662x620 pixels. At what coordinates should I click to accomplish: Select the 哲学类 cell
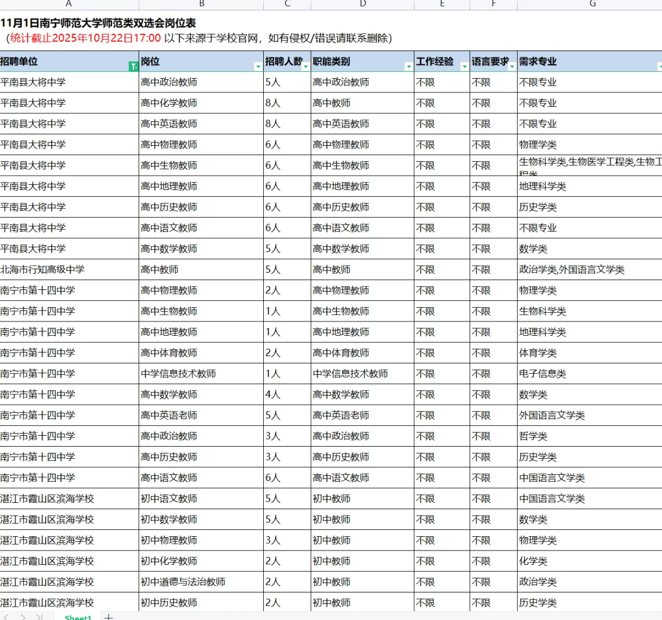[590, 436]
